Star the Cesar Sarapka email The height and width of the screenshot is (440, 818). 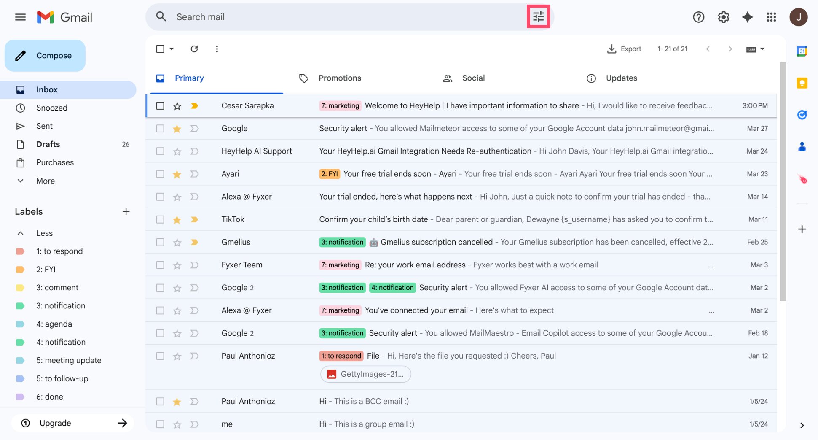(177, 106)
